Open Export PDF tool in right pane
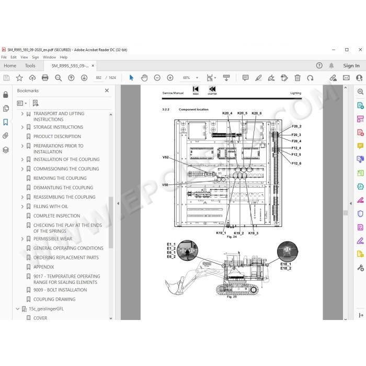This screenshot has width=366, height=366. (360, 106)
